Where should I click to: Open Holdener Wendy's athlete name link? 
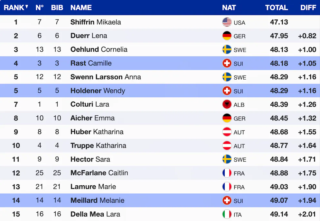tap(98, 91)
